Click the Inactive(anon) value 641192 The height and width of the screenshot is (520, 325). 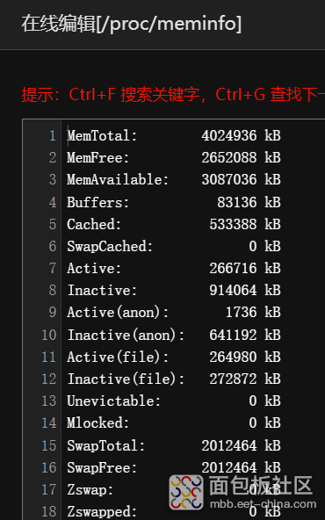233,335
